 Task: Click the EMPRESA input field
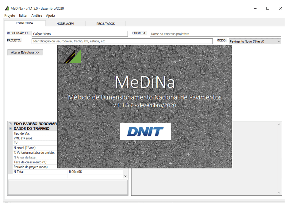coord(215,34)
